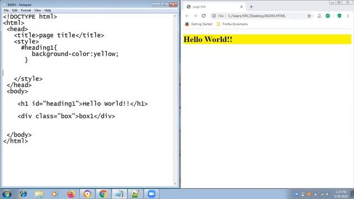354x199 pixels.
Task: Open the Firefox Bookmarks folder
Action: (232, 24)
